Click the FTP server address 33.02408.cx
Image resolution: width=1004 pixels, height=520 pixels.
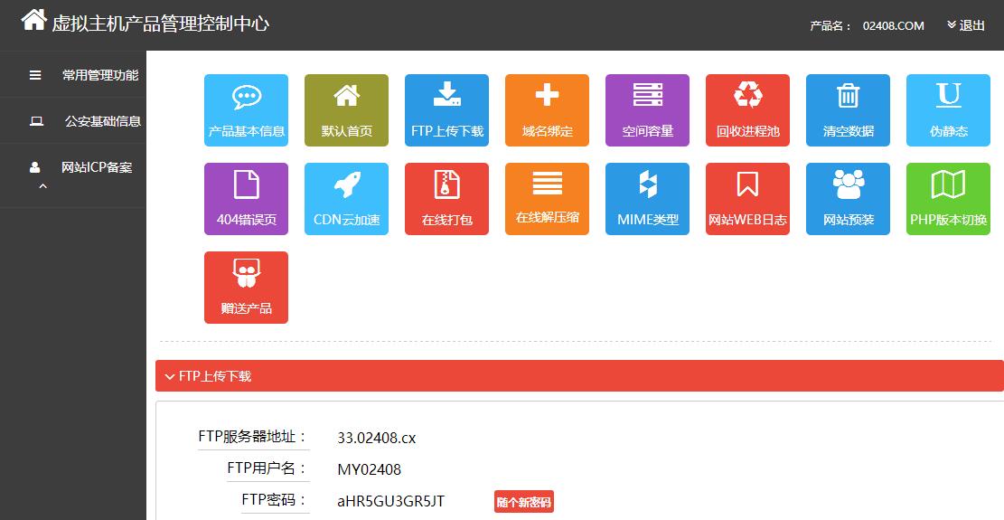point(377,438)
